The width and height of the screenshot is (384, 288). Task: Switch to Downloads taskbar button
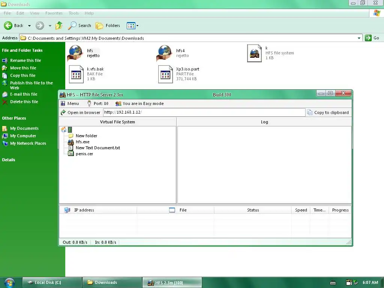(x=112, y=282)
